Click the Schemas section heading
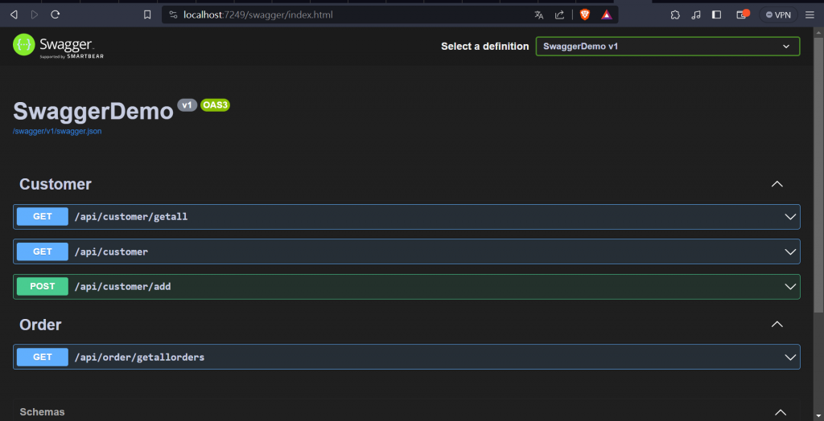The width and height of the screenshot is (824, 421). tap(42, 412)
